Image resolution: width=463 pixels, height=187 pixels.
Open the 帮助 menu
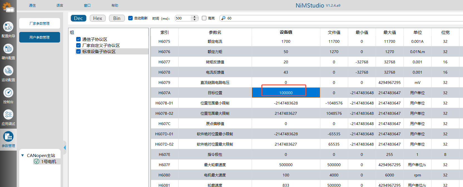pyautogui.click(x=115, y=5)
